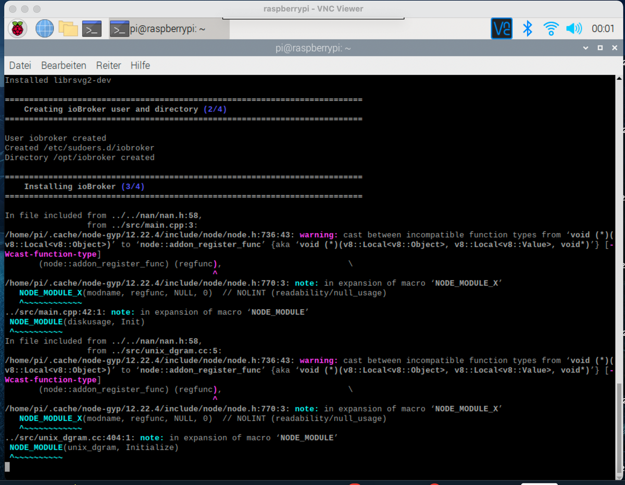Image resolution: width=625 pixels, height=485 pixels.
Task: Close the pi@raspberrypi terminal window
Action: tap(614, 48)
